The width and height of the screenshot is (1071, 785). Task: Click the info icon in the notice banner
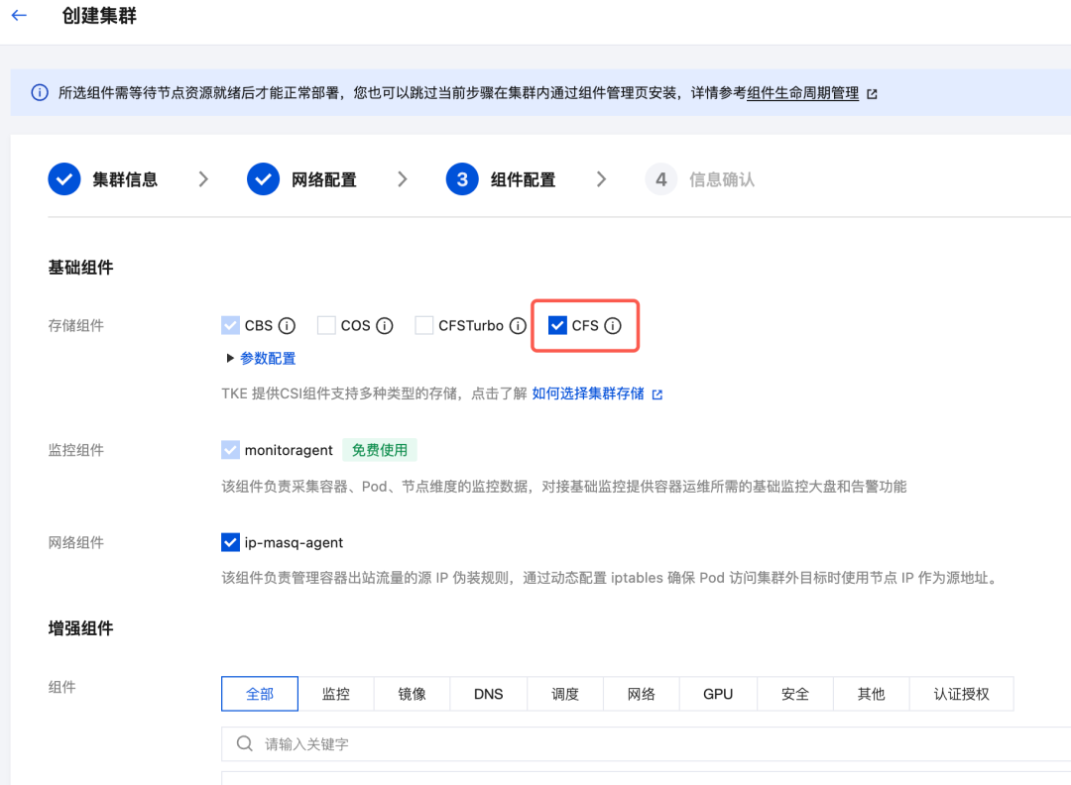tap(39, 92)
